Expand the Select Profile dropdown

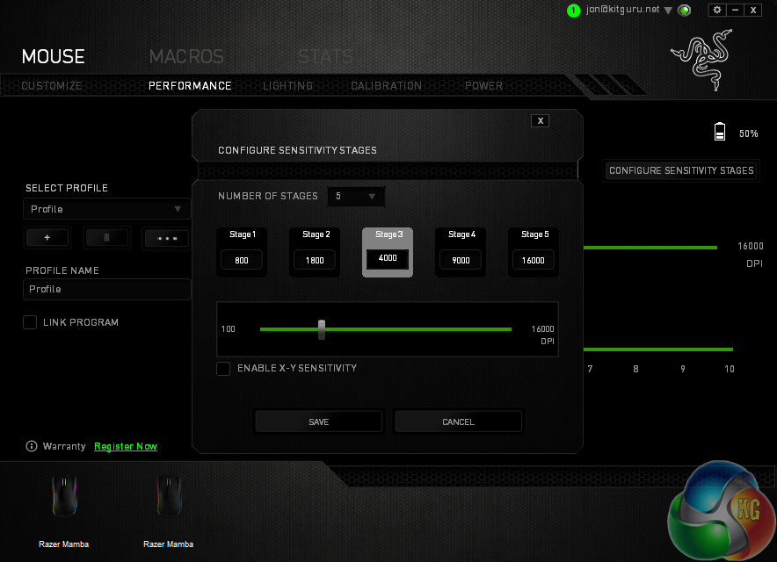[x=106, y=209]
